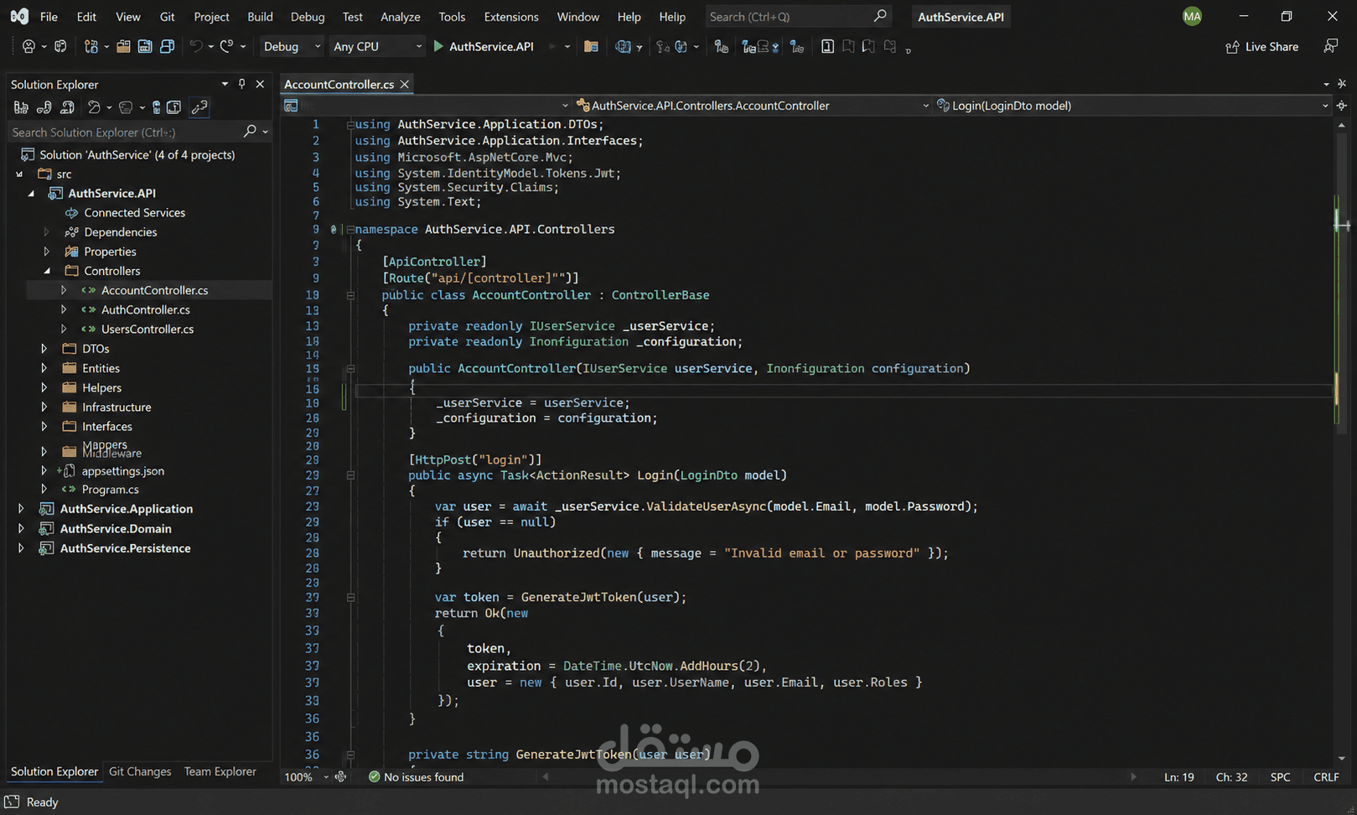Click the SPC indentation indicator

click(x=1280, y=777)
